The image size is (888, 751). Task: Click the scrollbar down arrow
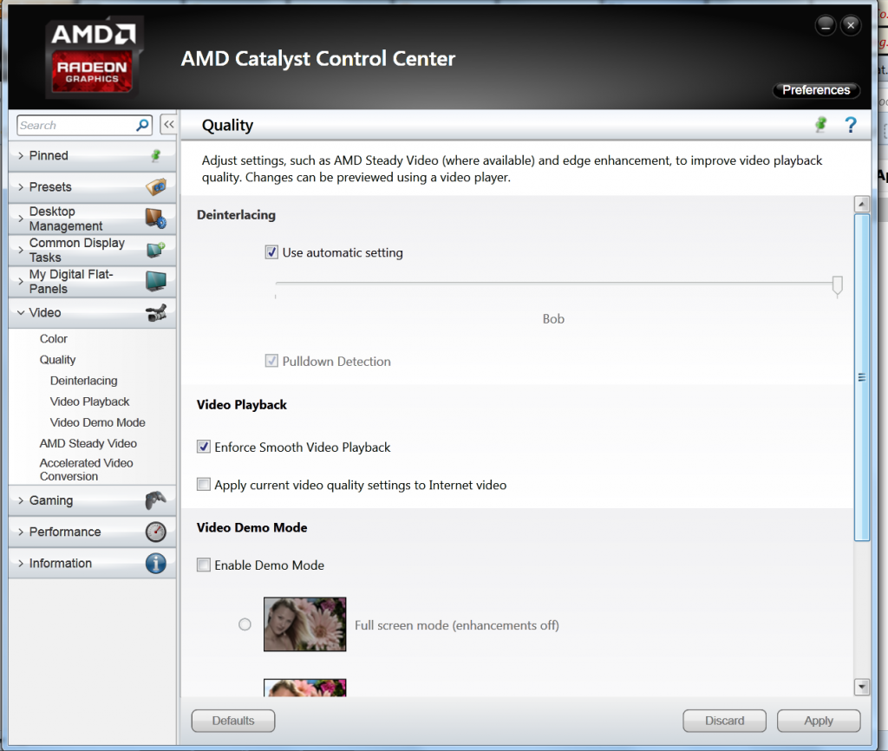point(861,687)
